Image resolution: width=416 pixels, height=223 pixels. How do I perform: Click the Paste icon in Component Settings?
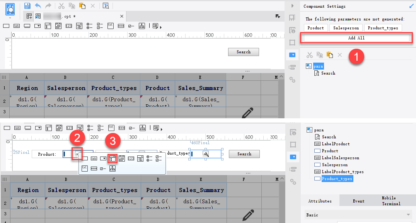pos(329,55)
